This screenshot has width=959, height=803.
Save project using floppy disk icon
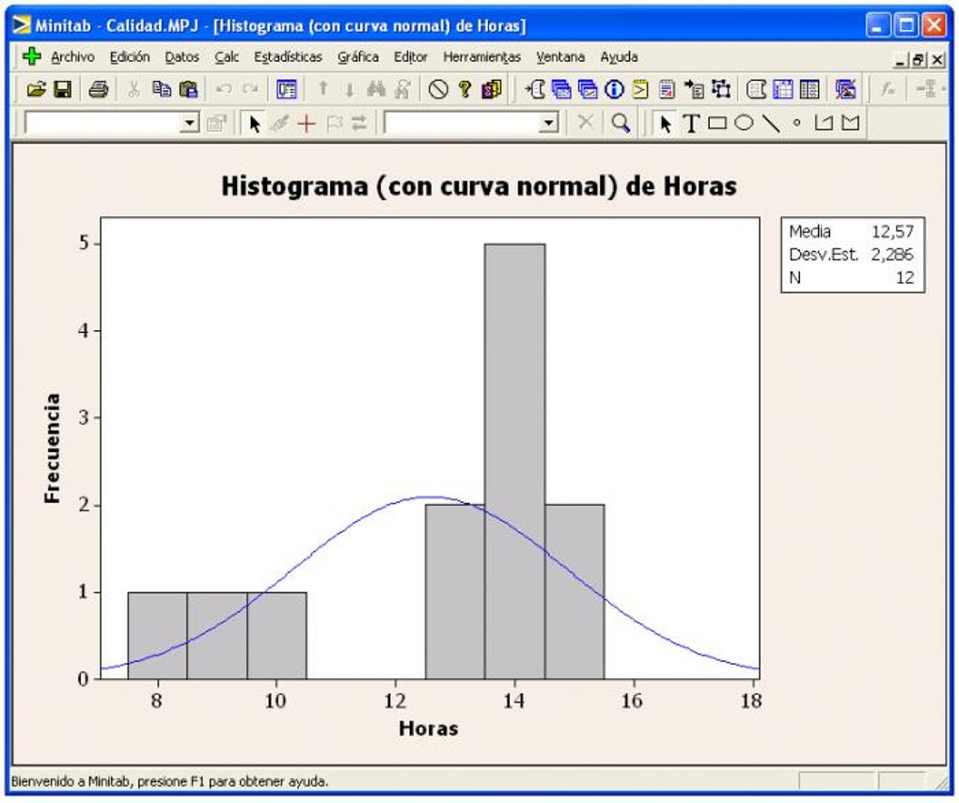tap(62, 90)
